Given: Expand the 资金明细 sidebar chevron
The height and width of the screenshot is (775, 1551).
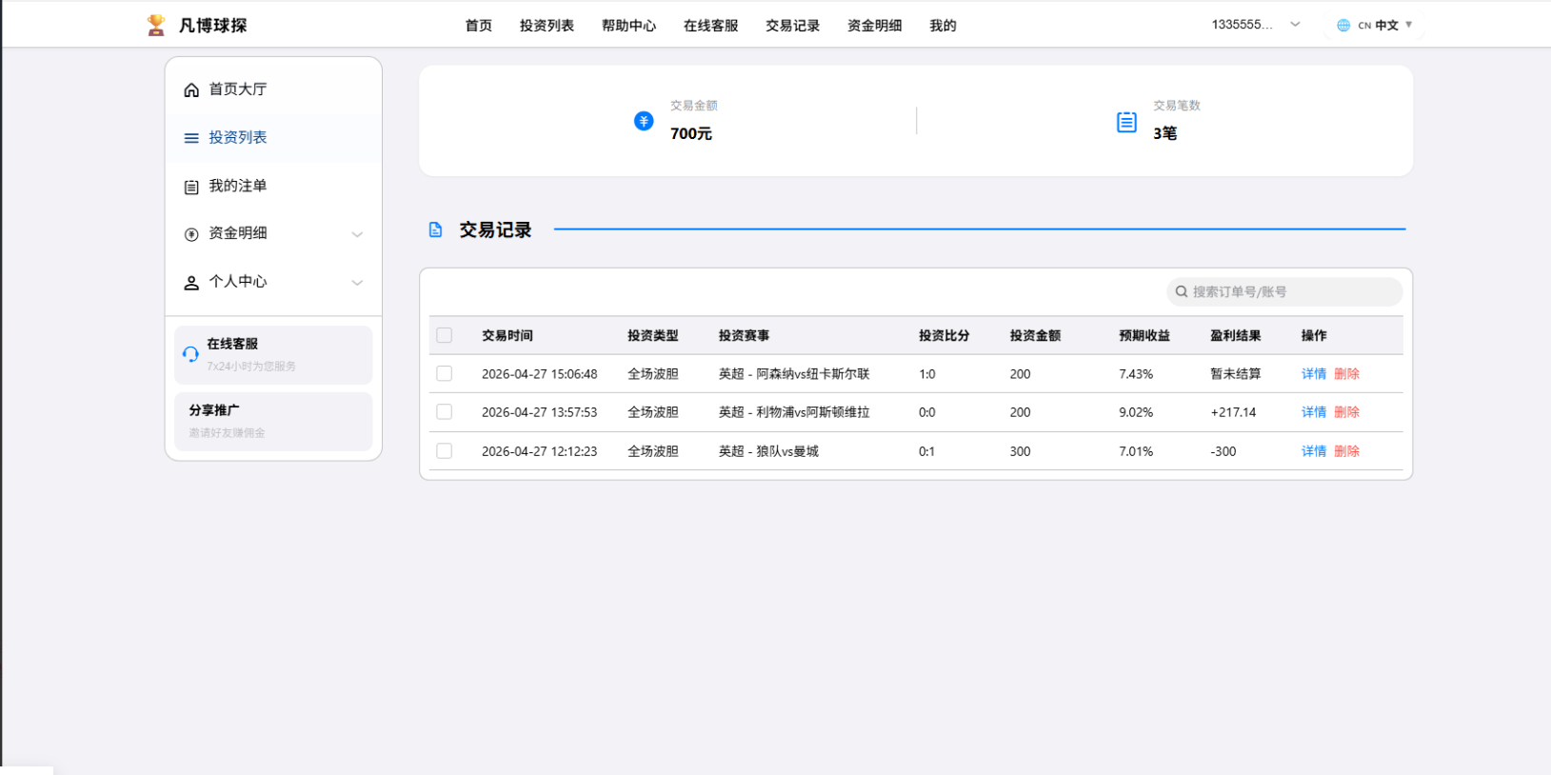Looking at the screenshot, I should 357,234.
